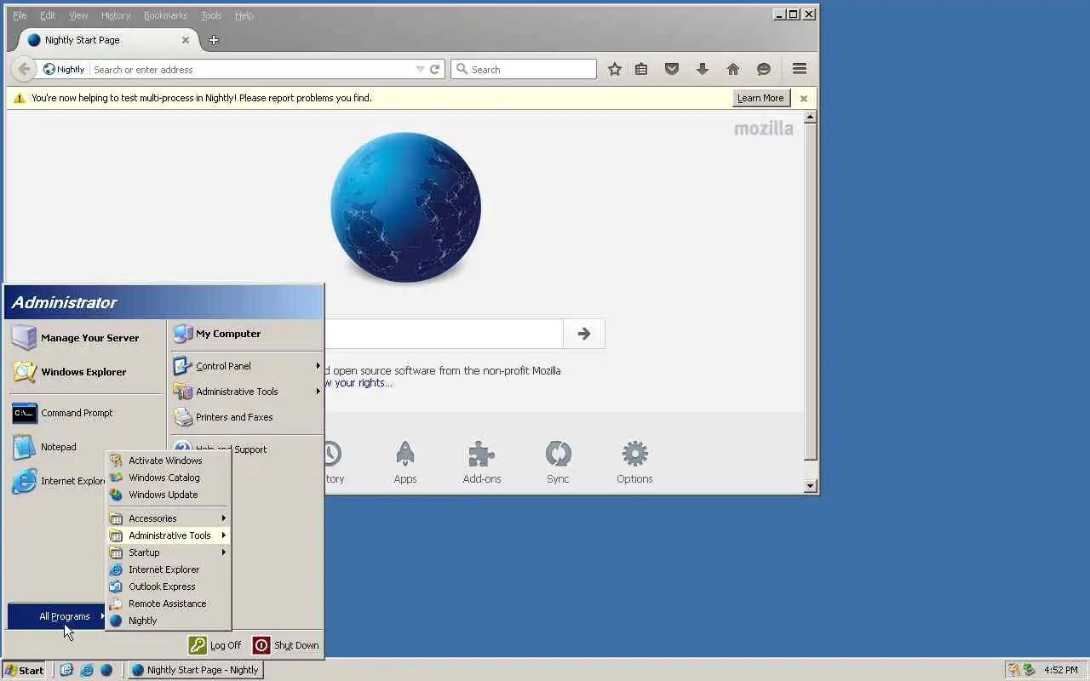The height and width of the screenshot is (681, 1090).
Task: Open Remote Assistance entry
Action: 168,604
